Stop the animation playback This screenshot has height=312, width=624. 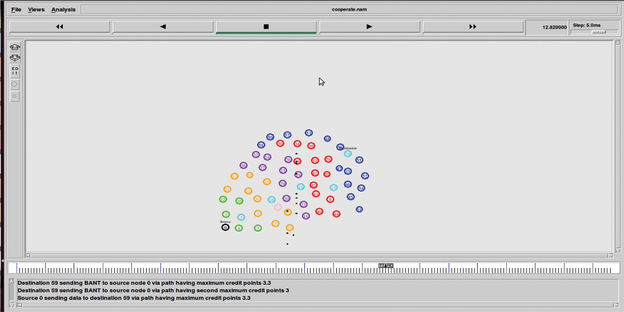[x=266, y=27]
